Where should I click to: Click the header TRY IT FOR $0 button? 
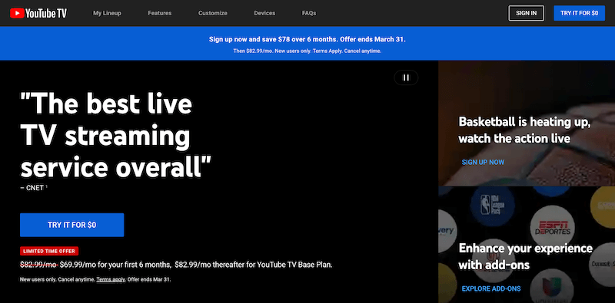(580, 13)
